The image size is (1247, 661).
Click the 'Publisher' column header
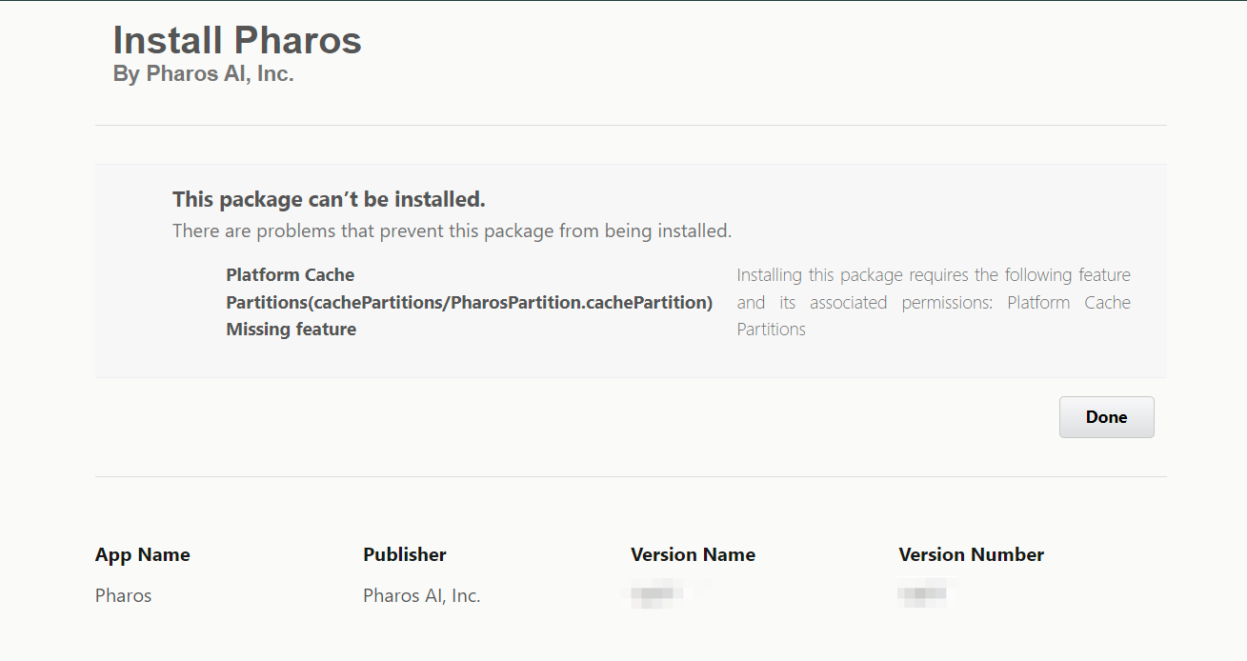point(405,554)
